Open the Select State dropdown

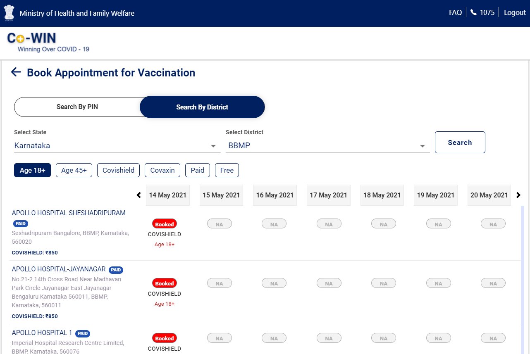pyautogui.click(x=117, y=146)
